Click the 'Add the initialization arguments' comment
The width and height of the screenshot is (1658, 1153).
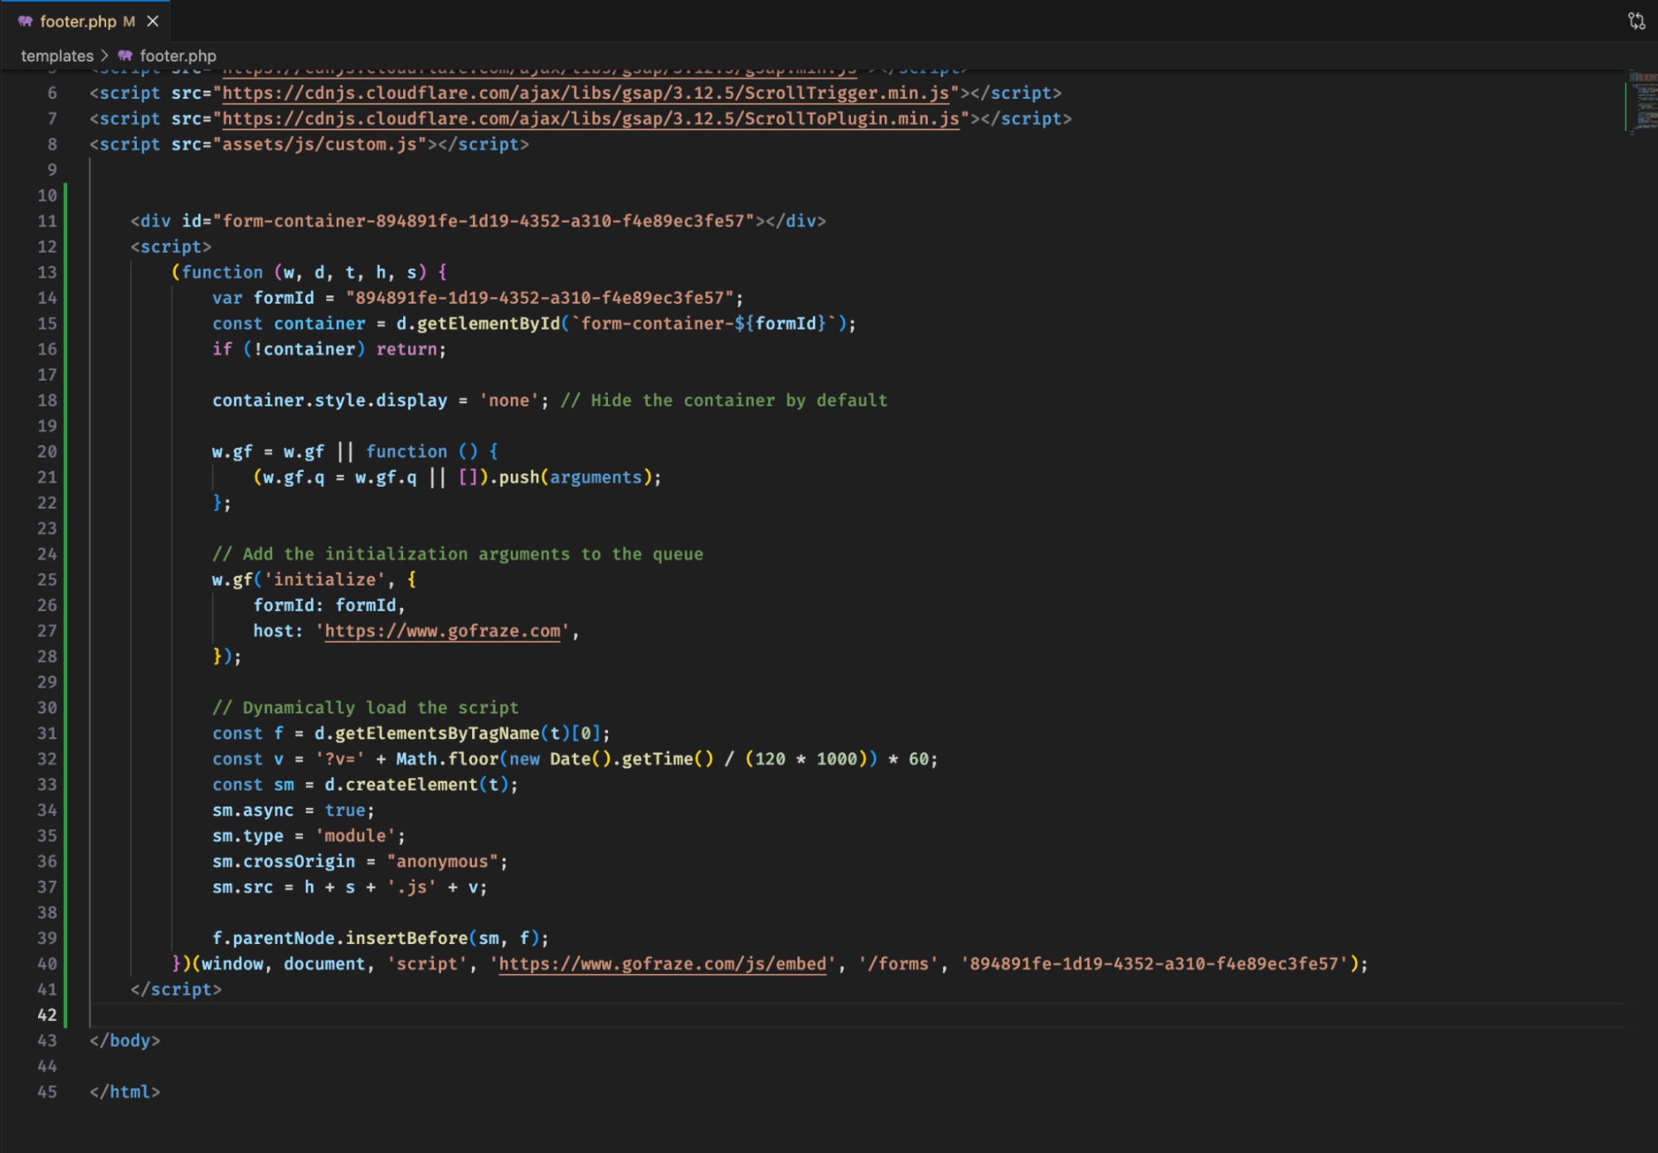tap(458, 554)
